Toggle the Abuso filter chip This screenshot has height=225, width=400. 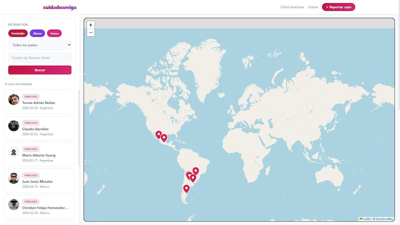[x=37, y=33]
